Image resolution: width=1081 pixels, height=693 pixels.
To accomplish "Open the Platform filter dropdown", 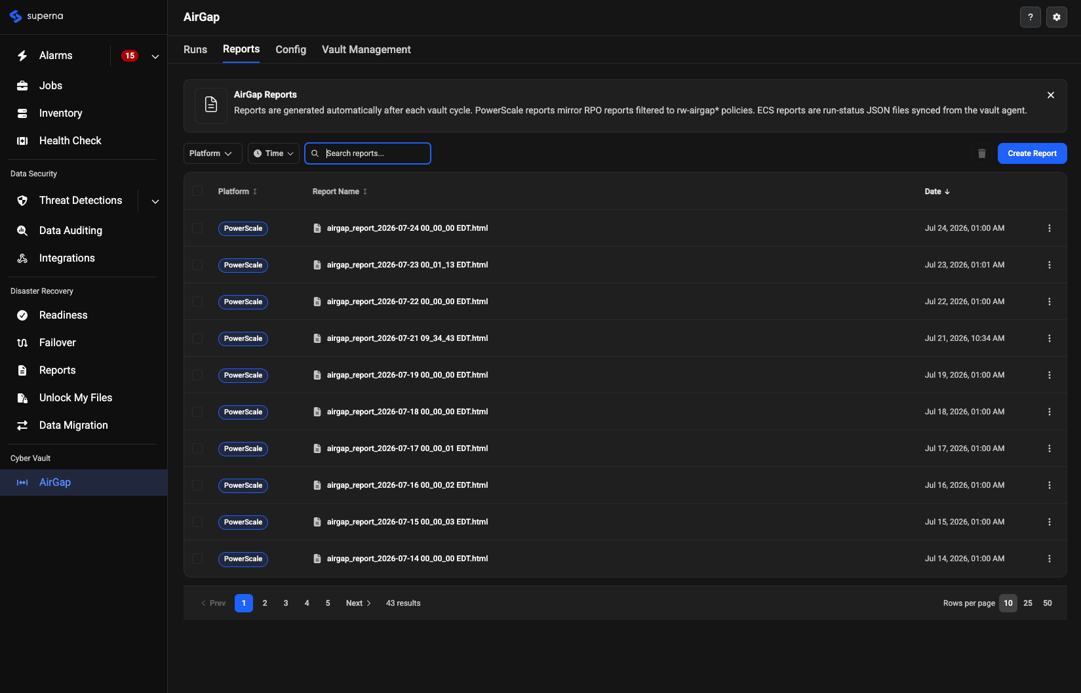I will tap(212, 153).
